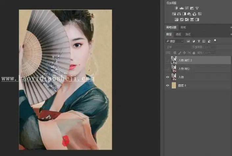
Task: Click the layer fill value field
Action: pos(209,53)
